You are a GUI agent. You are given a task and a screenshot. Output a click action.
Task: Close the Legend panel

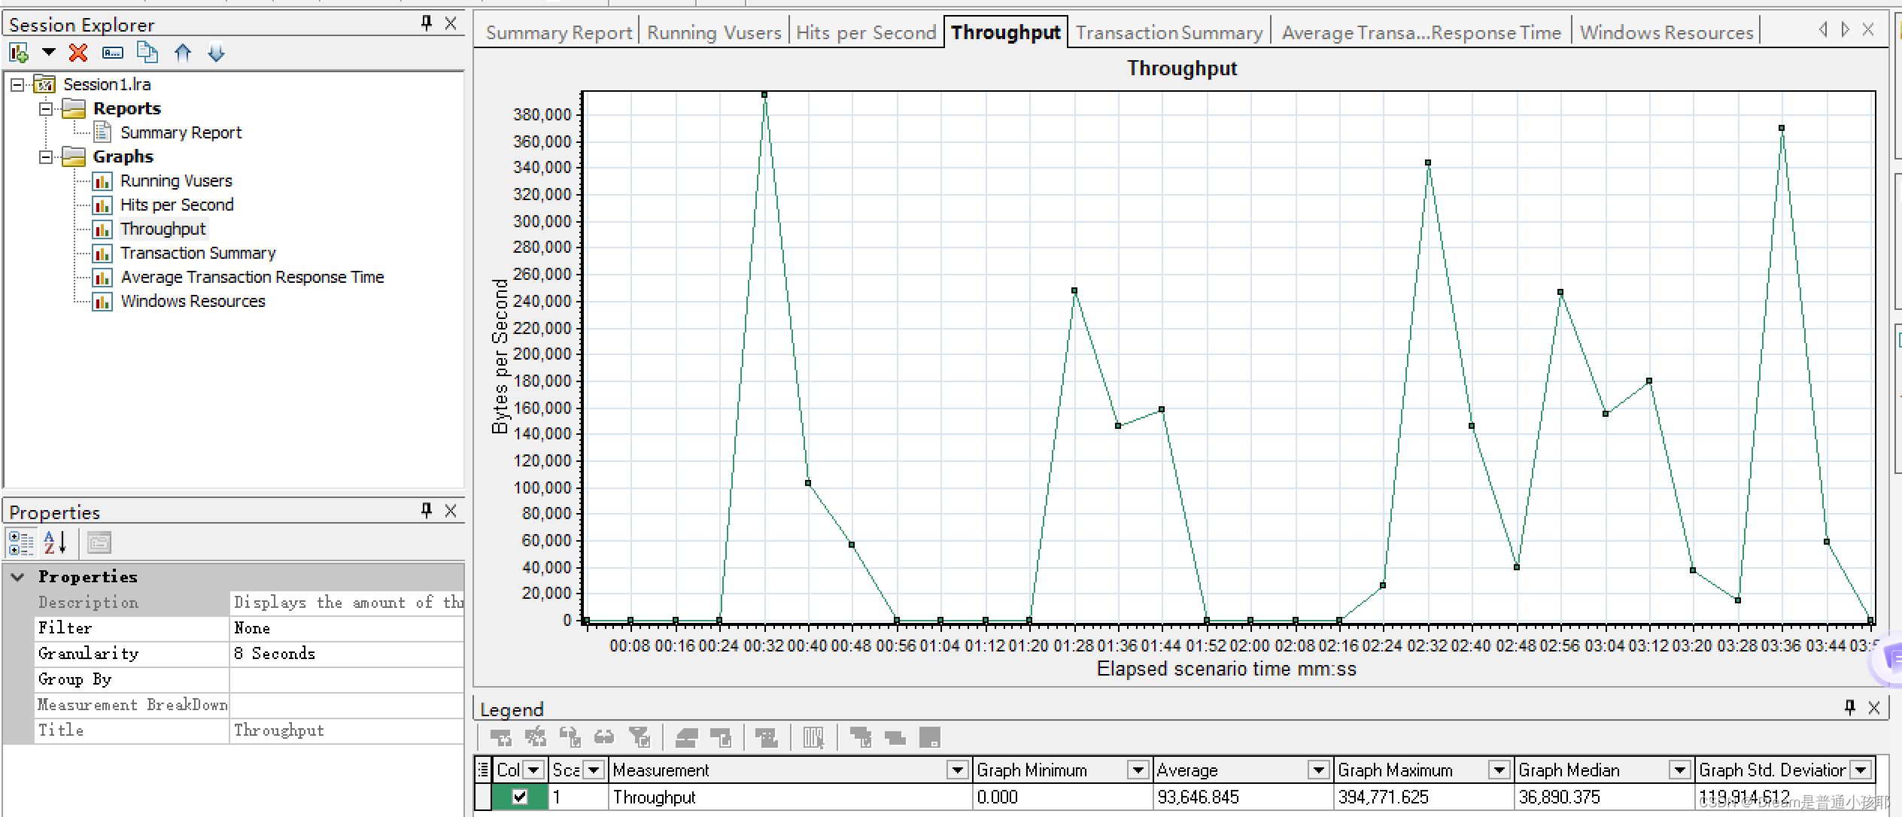[1874, 708]
